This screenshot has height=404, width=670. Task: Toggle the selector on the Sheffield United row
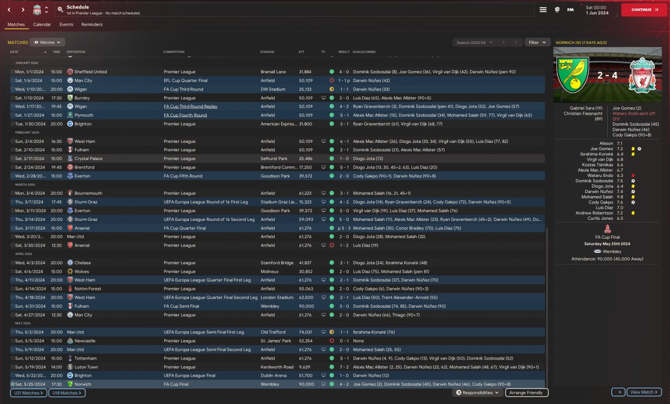pyautogui.click(x=12, y=72)
